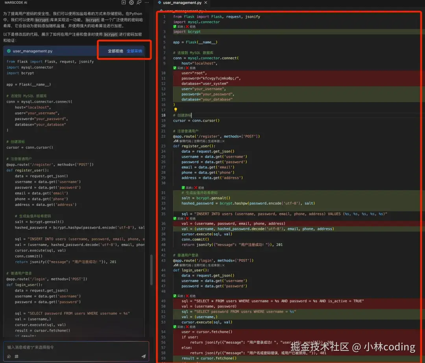Reject the SELECT query change above line 49
The width and height of the screenshot is (425, 363).
tap(190, 296)
